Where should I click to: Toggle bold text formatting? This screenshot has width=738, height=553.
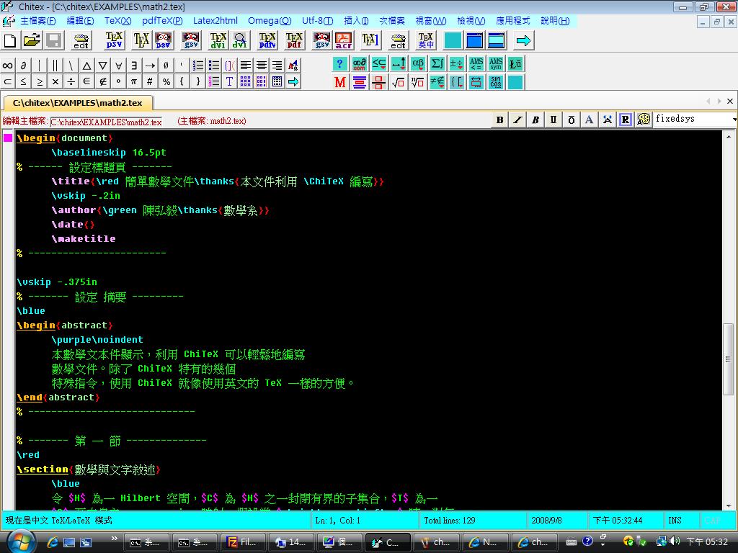[500, 120]
